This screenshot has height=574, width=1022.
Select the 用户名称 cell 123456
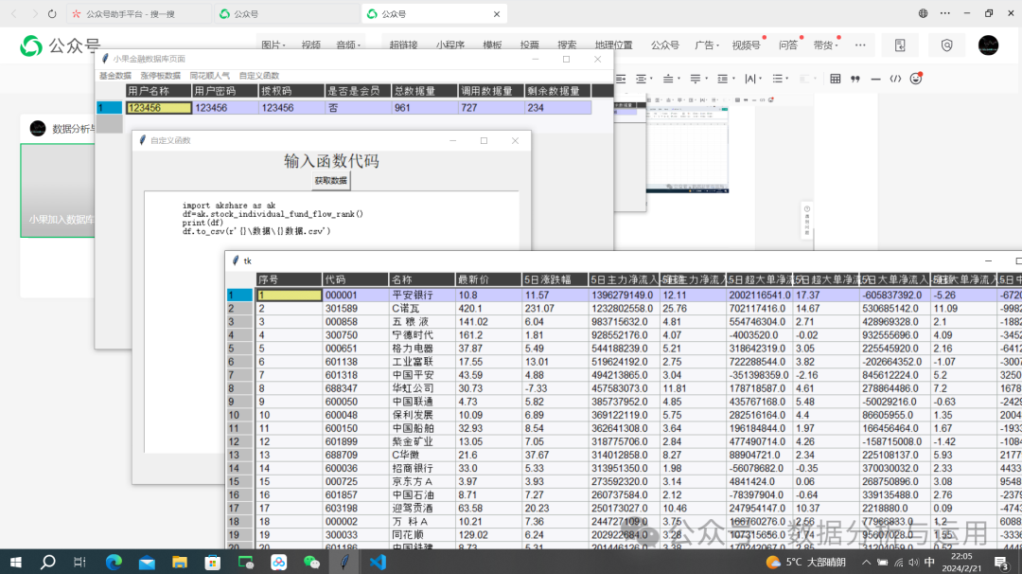tap(158, 108)
